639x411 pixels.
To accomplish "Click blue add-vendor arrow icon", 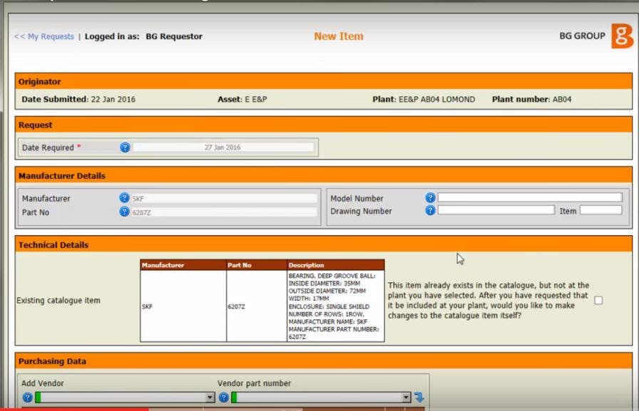I will [x=419, y=397].
